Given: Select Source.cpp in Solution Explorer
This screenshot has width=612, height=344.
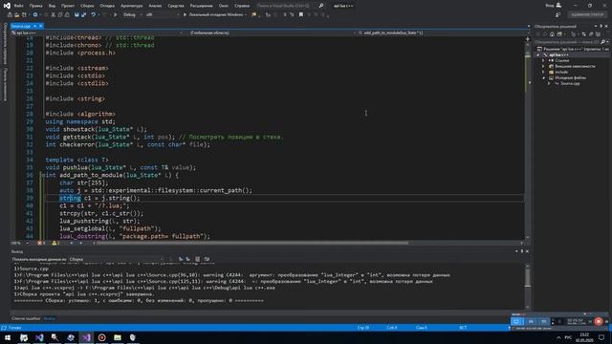Looking at the screenshot, I should click(x=570, y=83).
